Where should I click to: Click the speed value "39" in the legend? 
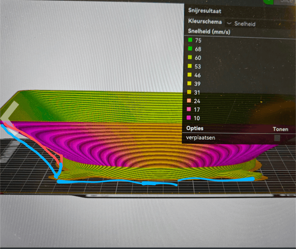[197, 84]
